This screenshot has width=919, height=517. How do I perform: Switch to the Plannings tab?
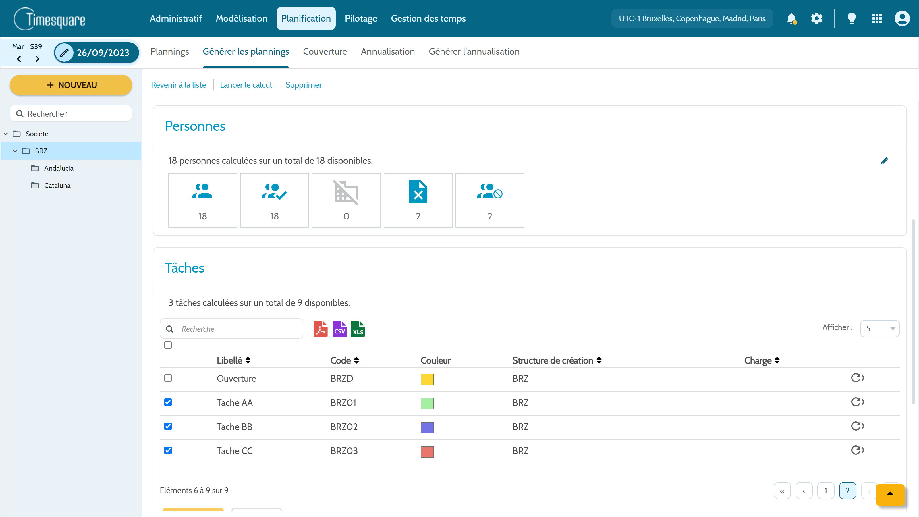(x=170, y=52)
